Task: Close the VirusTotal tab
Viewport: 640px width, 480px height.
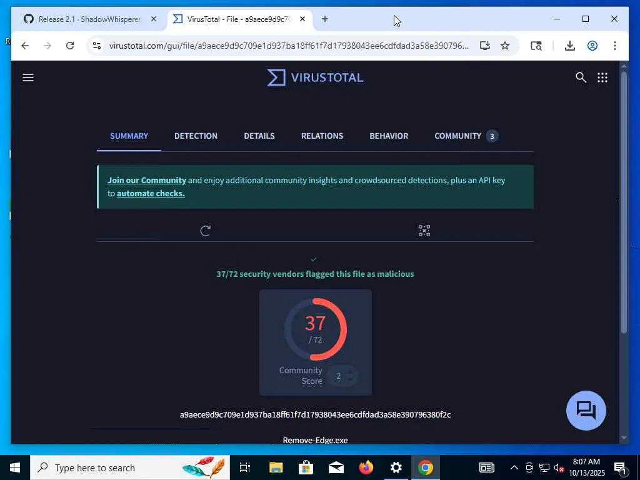Action: coord(302,19)
